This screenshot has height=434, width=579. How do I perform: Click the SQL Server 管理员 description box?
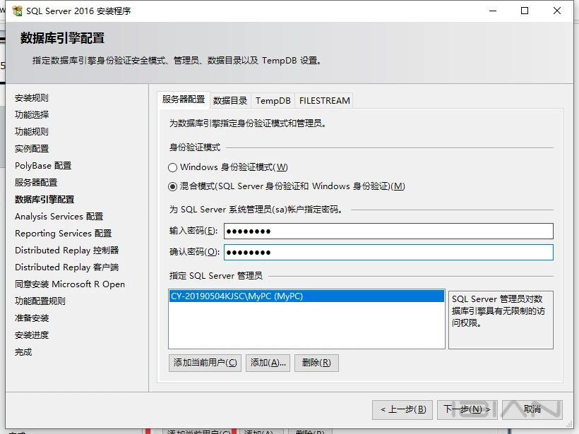[x=501, y=320]
